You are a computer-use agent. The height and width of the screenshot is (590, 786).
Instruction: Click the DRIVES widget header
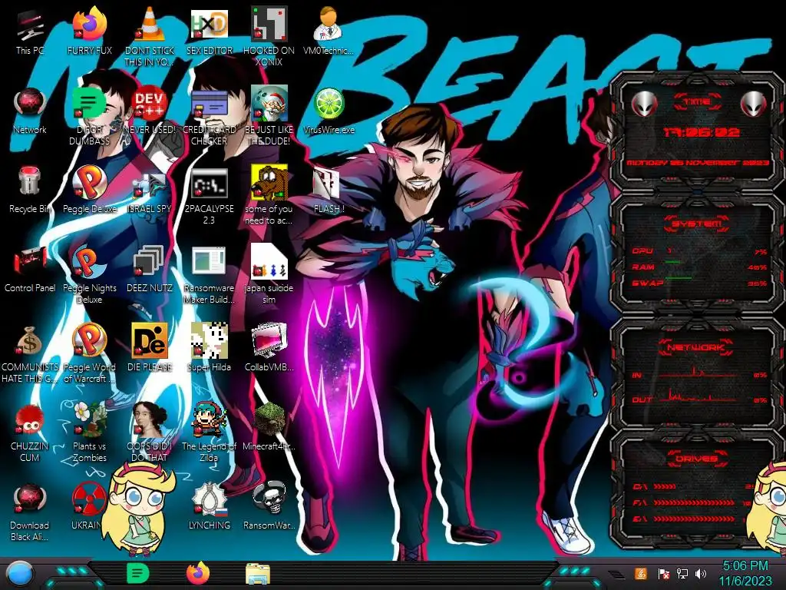coord(696,459)
